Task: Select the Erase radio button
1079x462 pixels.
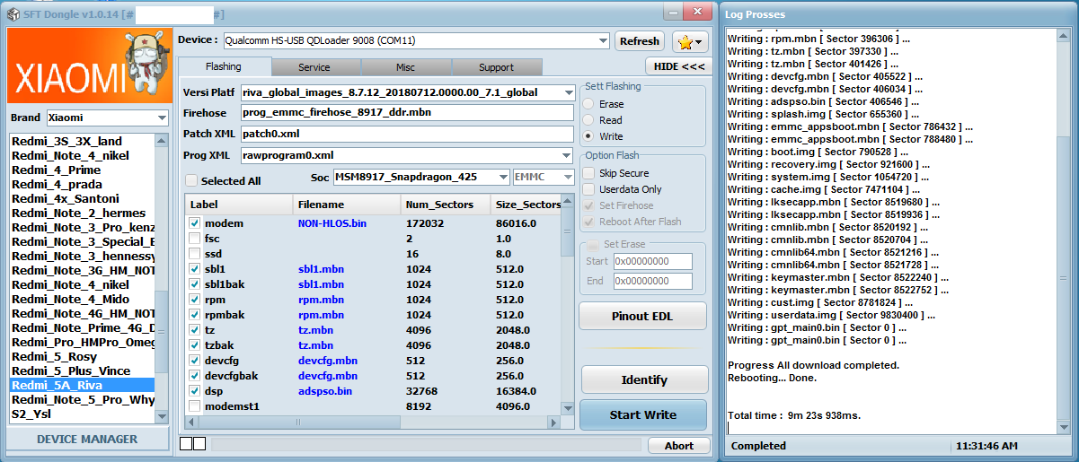Action: pos(589,104)
